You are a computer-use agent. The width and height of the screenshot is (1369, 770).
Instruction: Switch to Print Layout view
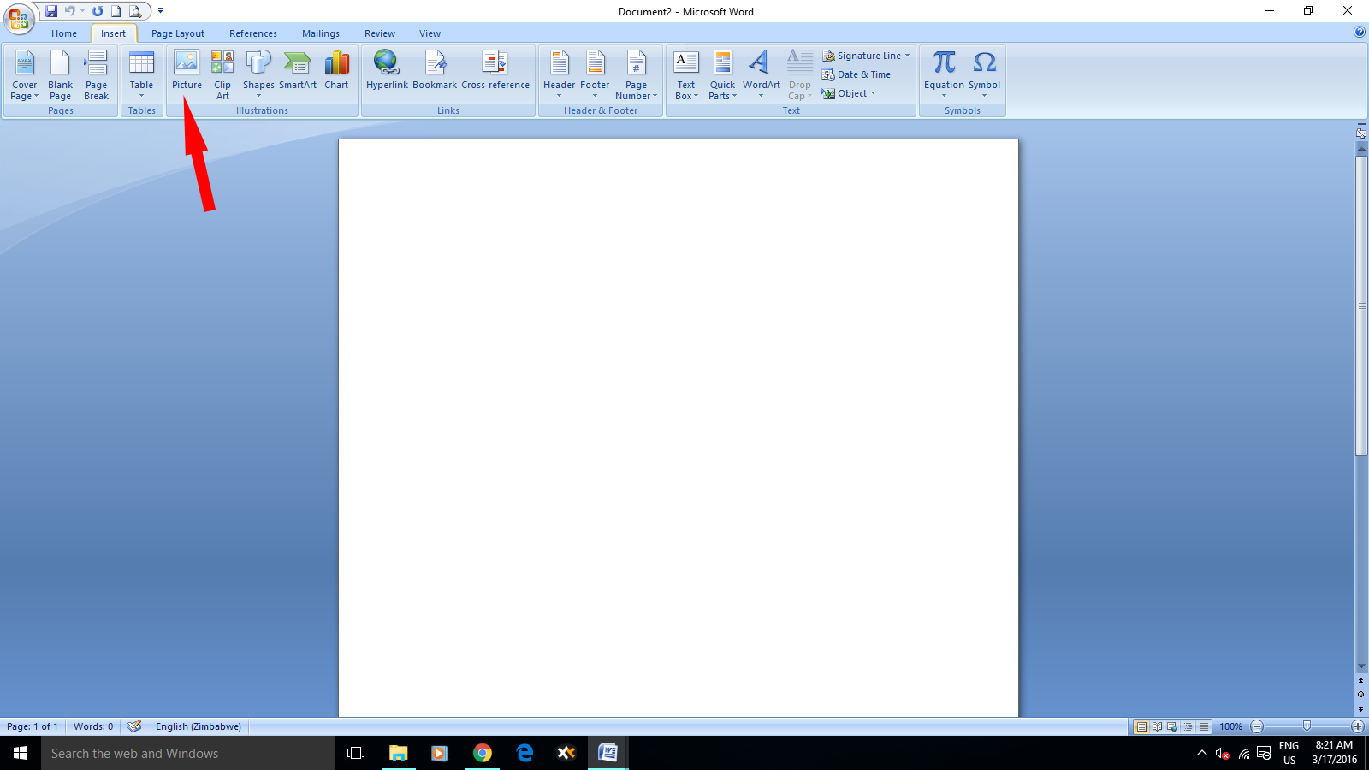pyautogui.click(x=1141, y=726)
